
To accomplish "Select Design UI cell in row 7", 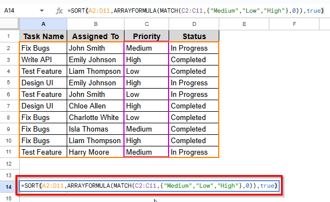I will (44, 106).
